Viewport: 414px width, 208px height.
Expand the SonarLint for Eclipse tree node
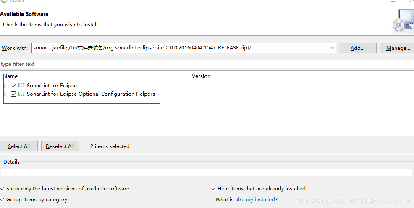click(x=5, y=86)
